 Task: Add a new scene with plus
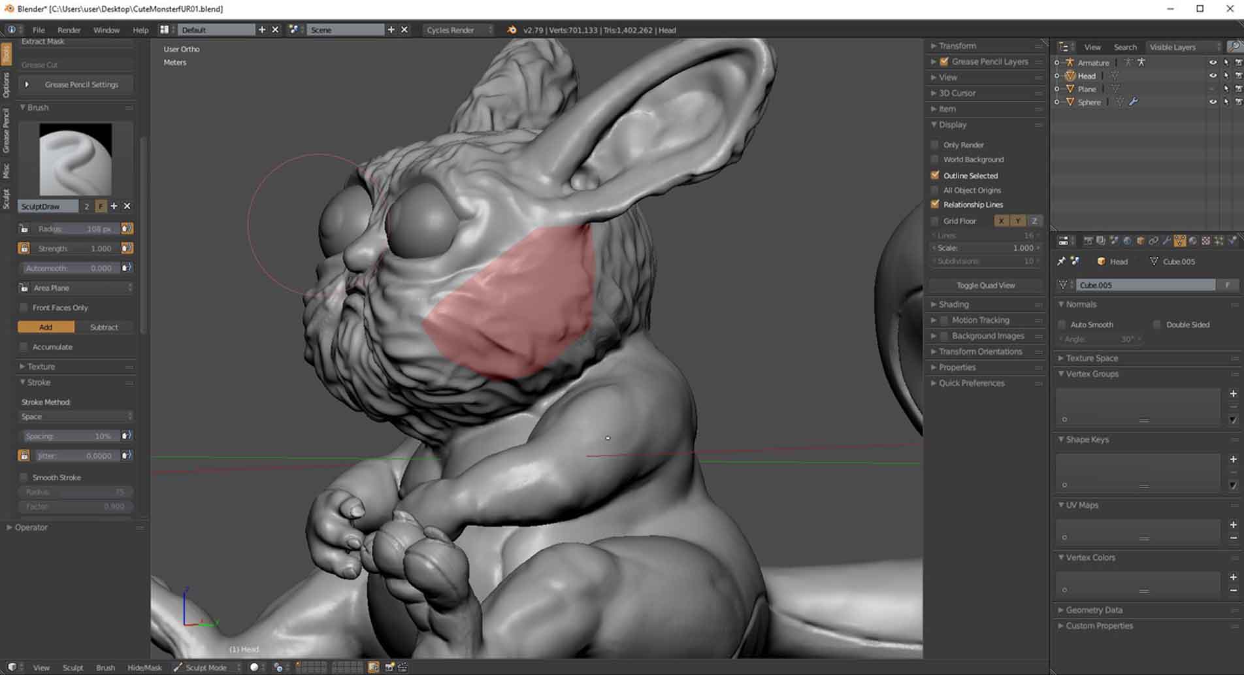coord(391,29)
